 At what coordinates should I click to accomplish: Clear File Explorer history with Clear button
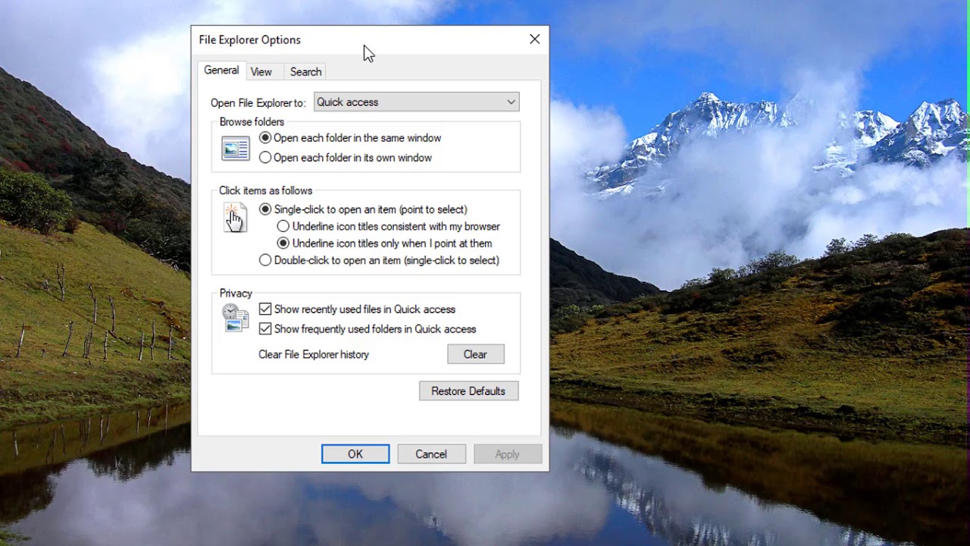coord(475,354)
